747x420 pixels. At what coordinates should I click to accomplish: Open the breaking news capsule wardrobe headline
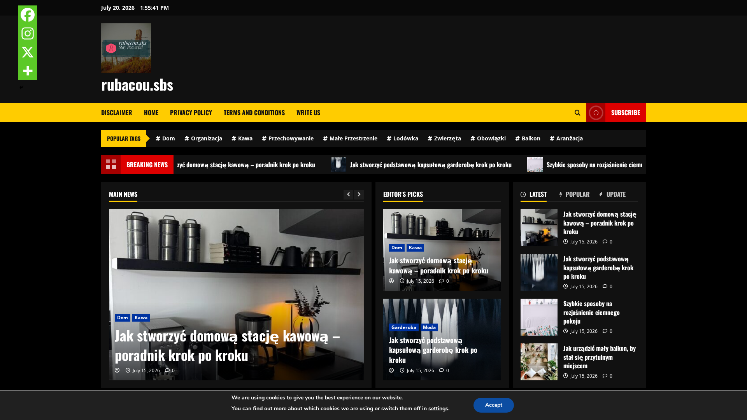point(431,164)
